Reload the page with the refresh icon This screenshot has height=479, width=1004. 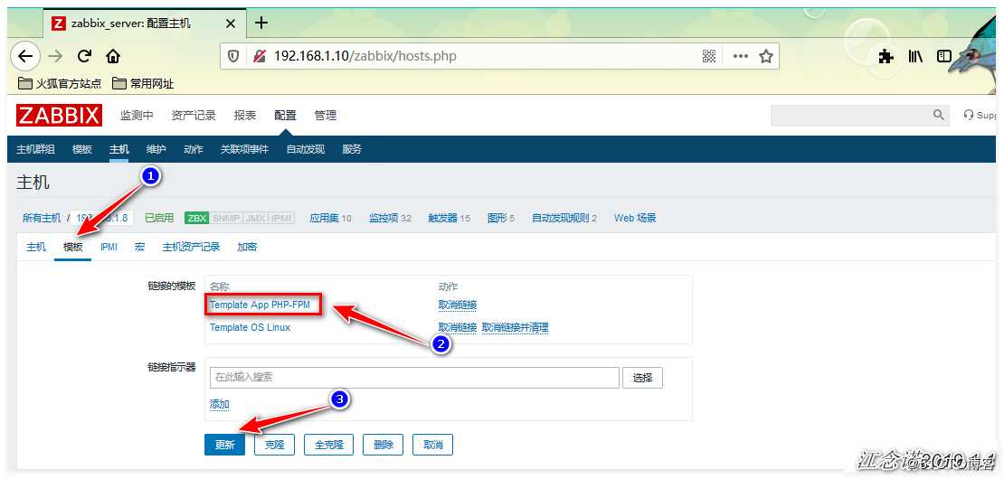84,56
